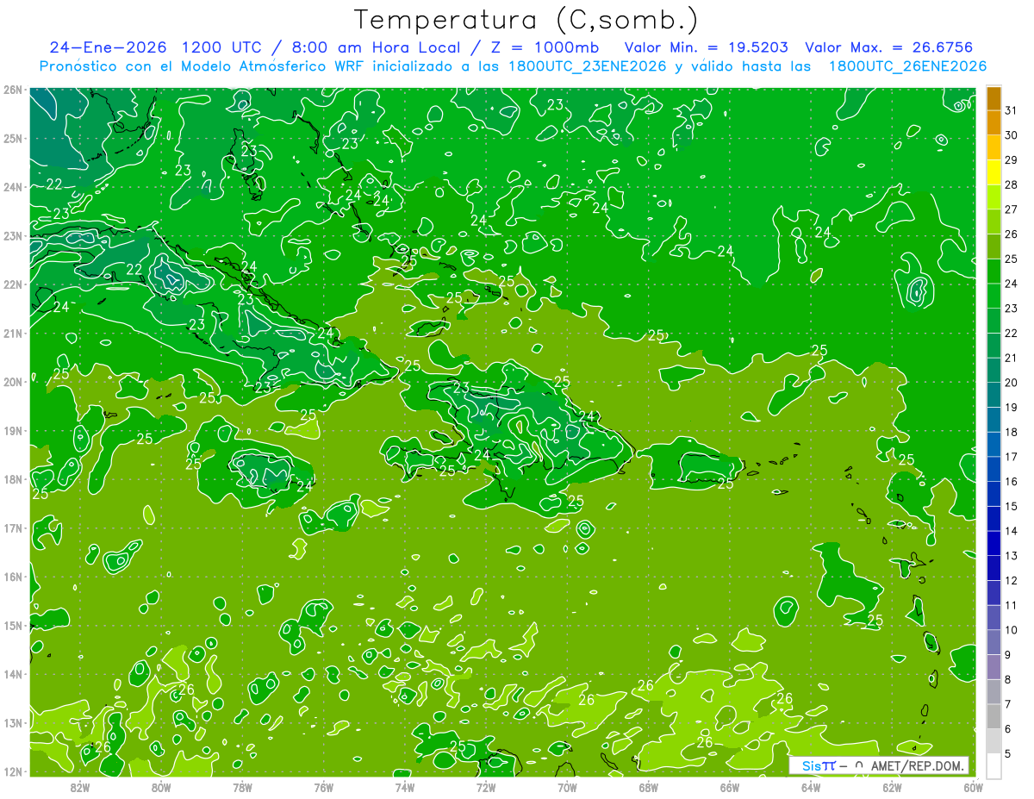Click the '74W' longitude axis label

click(x=405, y=786)
